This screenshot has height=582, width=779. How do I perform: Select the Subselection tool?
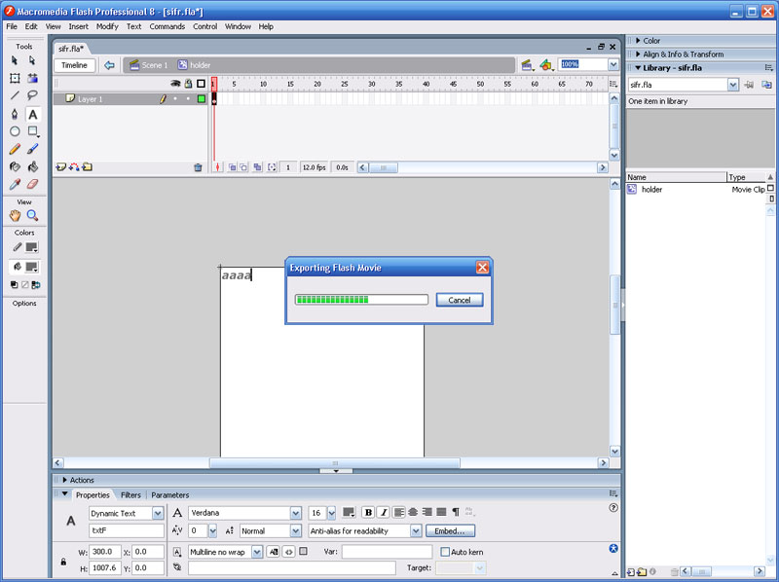32,60
